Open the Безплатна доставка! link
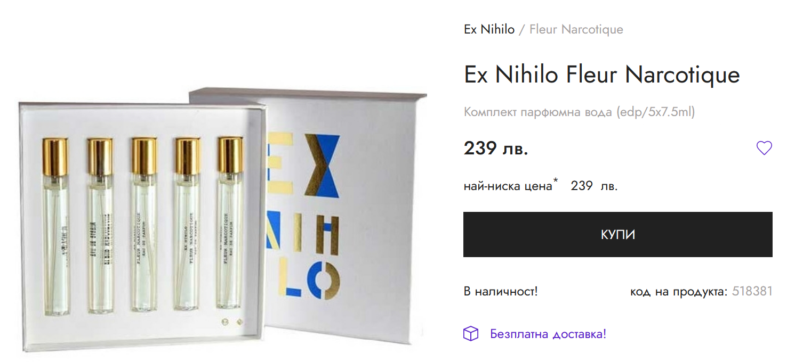The image size is (787, 362). [548, 334]
